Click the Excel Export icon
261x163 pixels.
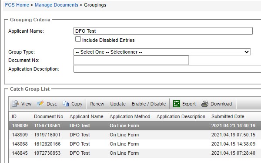(177, 104)
